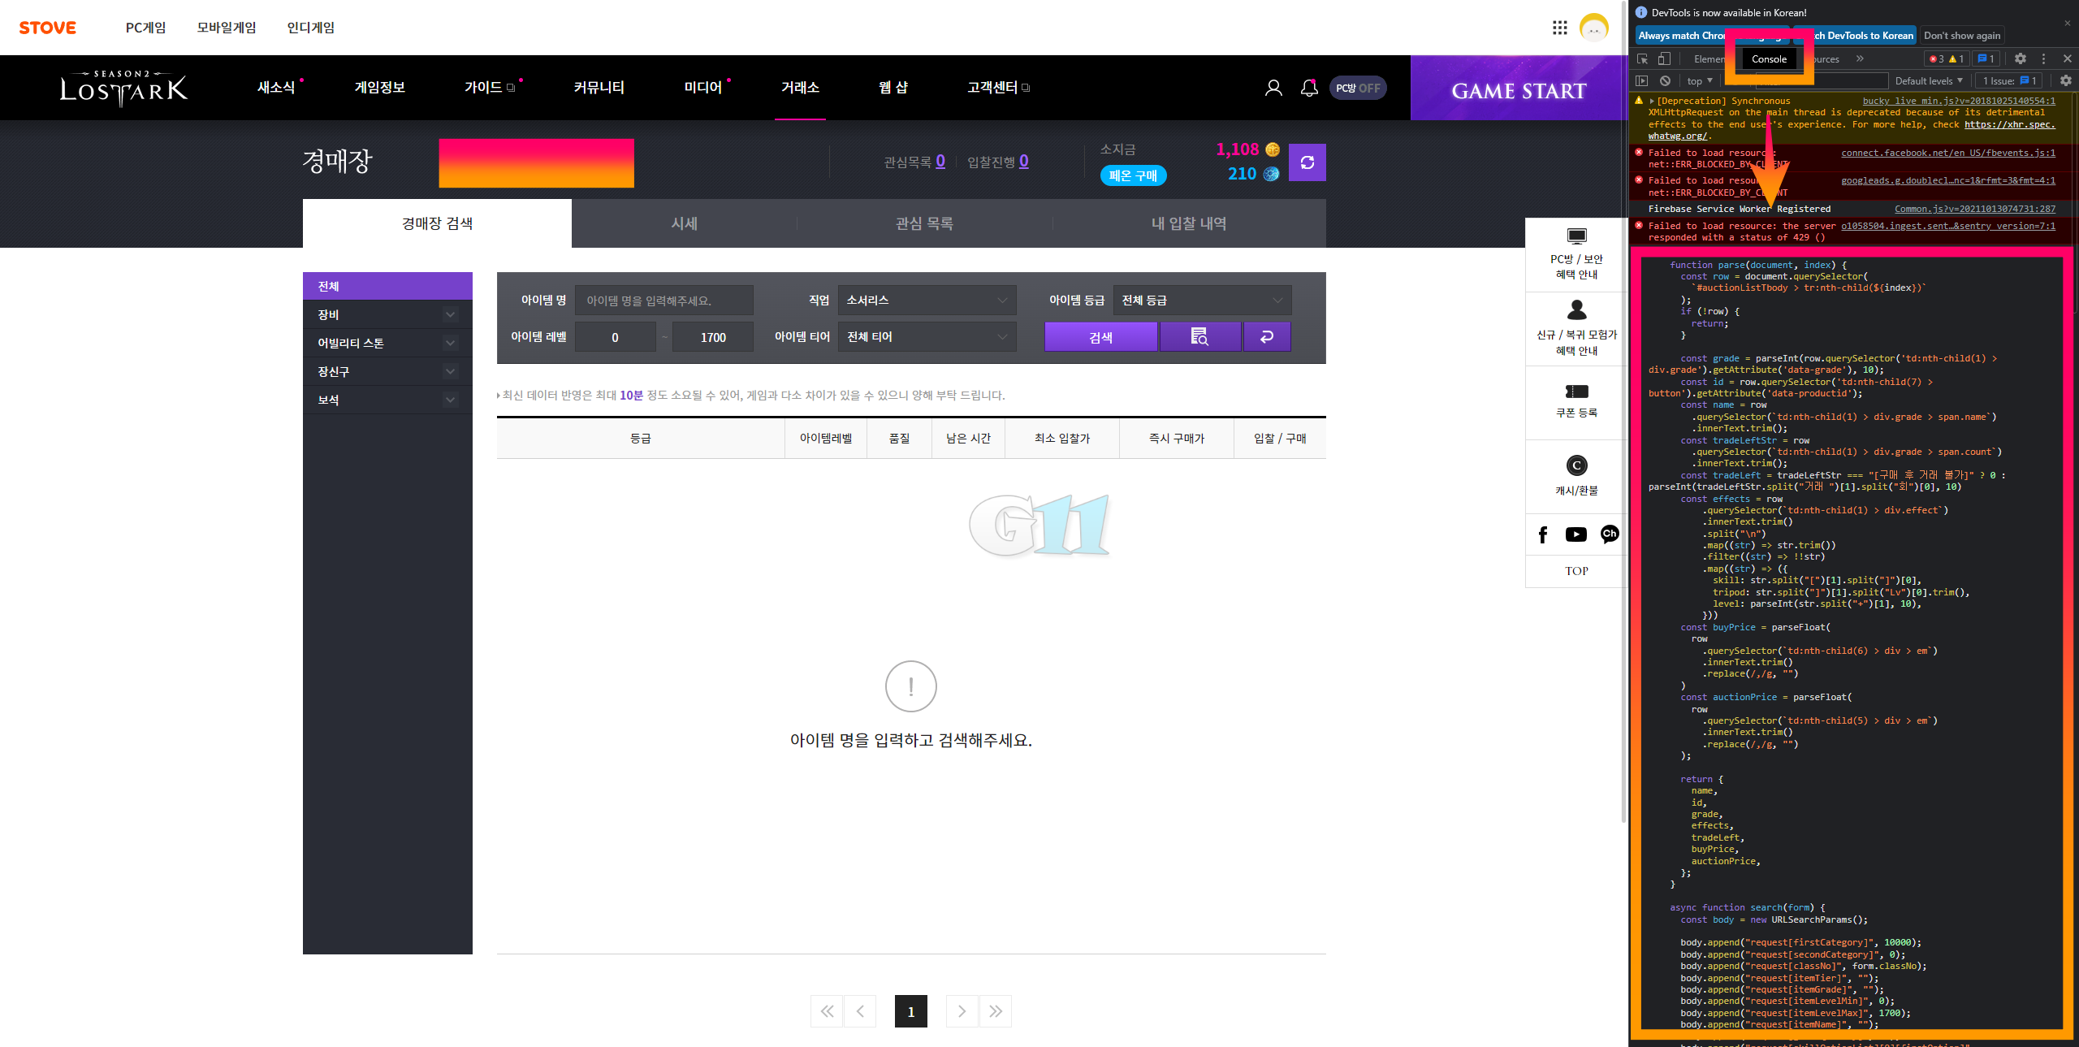Viewport: 2079px width, 1047px height.
Task: Click the 검색 search button
Action: click(x=1100, y=336)
